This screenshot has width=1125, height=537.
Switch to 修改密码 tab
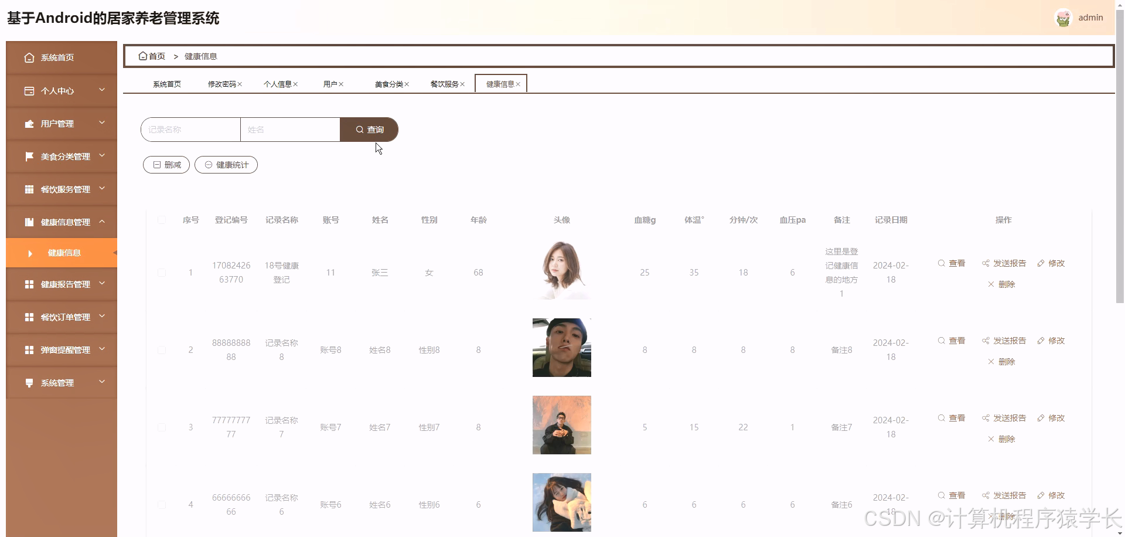221,84
